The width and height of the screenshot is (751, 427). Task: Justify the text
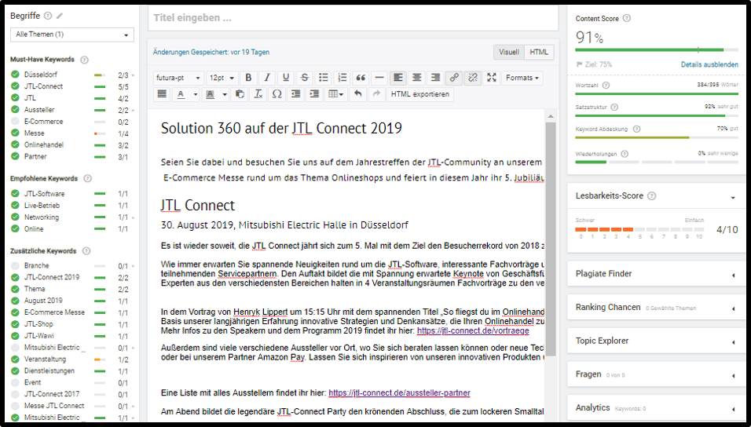pyautogui.click(x=162, y=94)
